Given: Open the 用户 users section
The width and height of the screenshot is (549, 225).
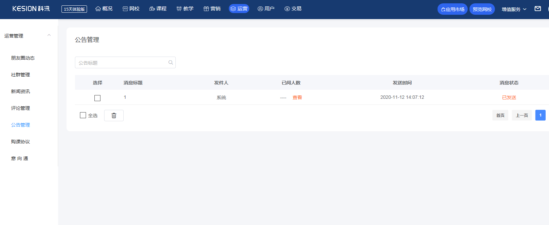Looking at the screenshot, I should [x=266, y=9].
